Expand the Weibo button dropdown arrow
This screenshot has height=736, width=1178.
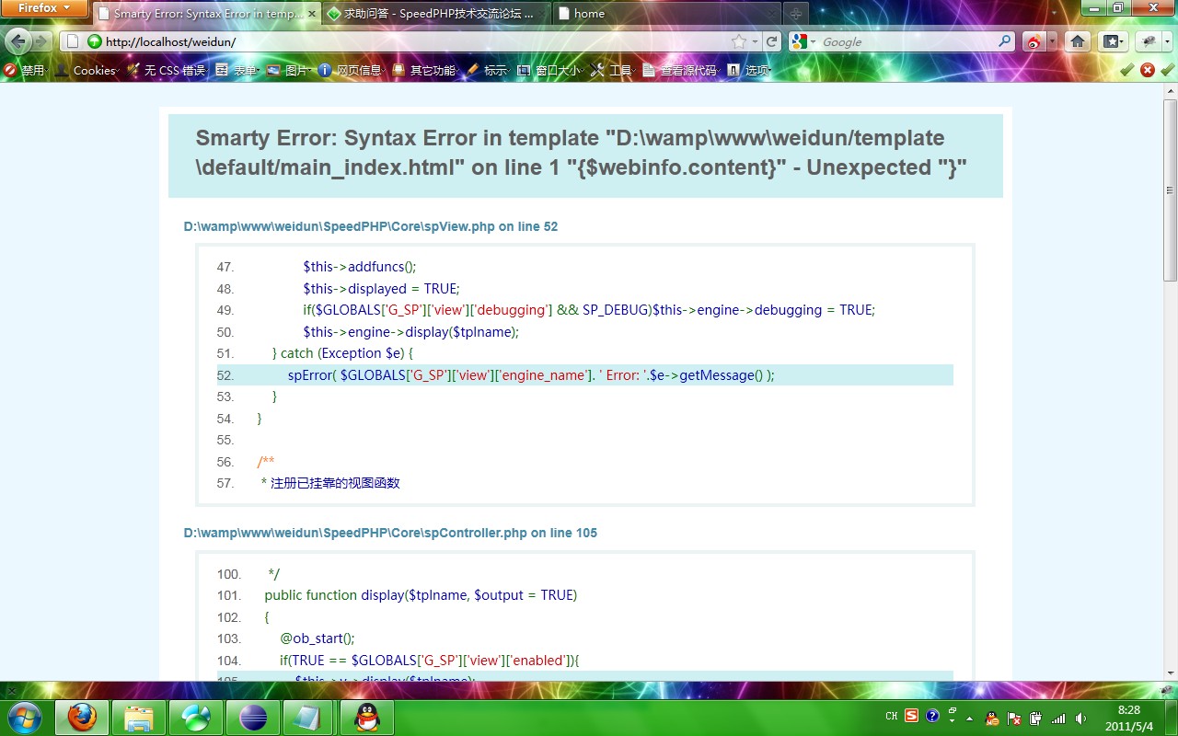1052,41
